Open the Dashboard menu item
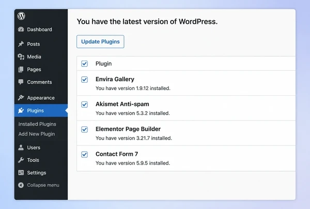The width and height of the screenshot is (310, 209). 41,29
